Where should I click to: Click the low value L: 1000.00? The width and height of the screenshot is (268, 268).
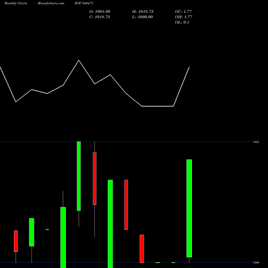pos(143,17)
